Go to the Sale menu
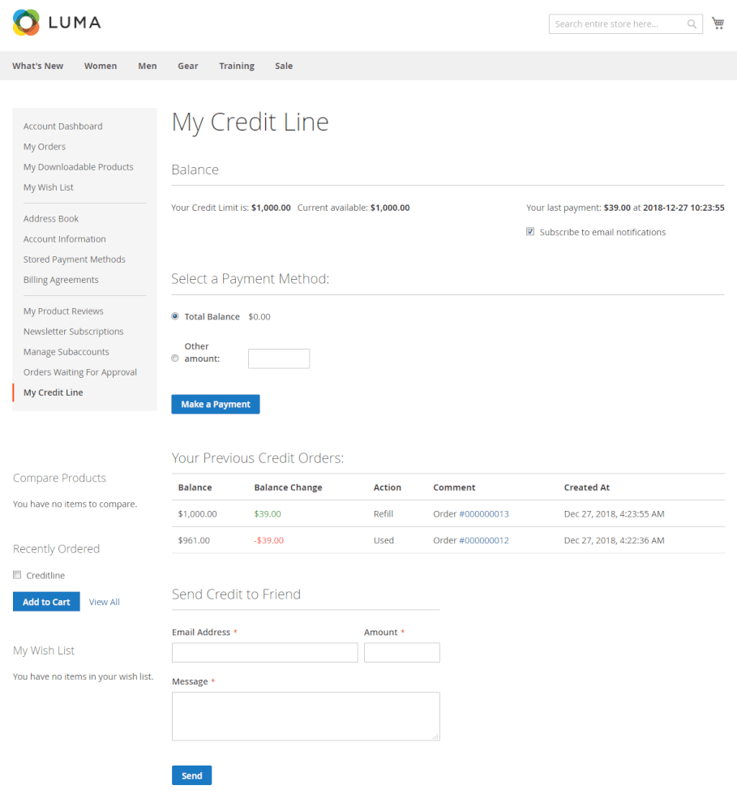Viewport: 737px width, 811px height. 284,66
